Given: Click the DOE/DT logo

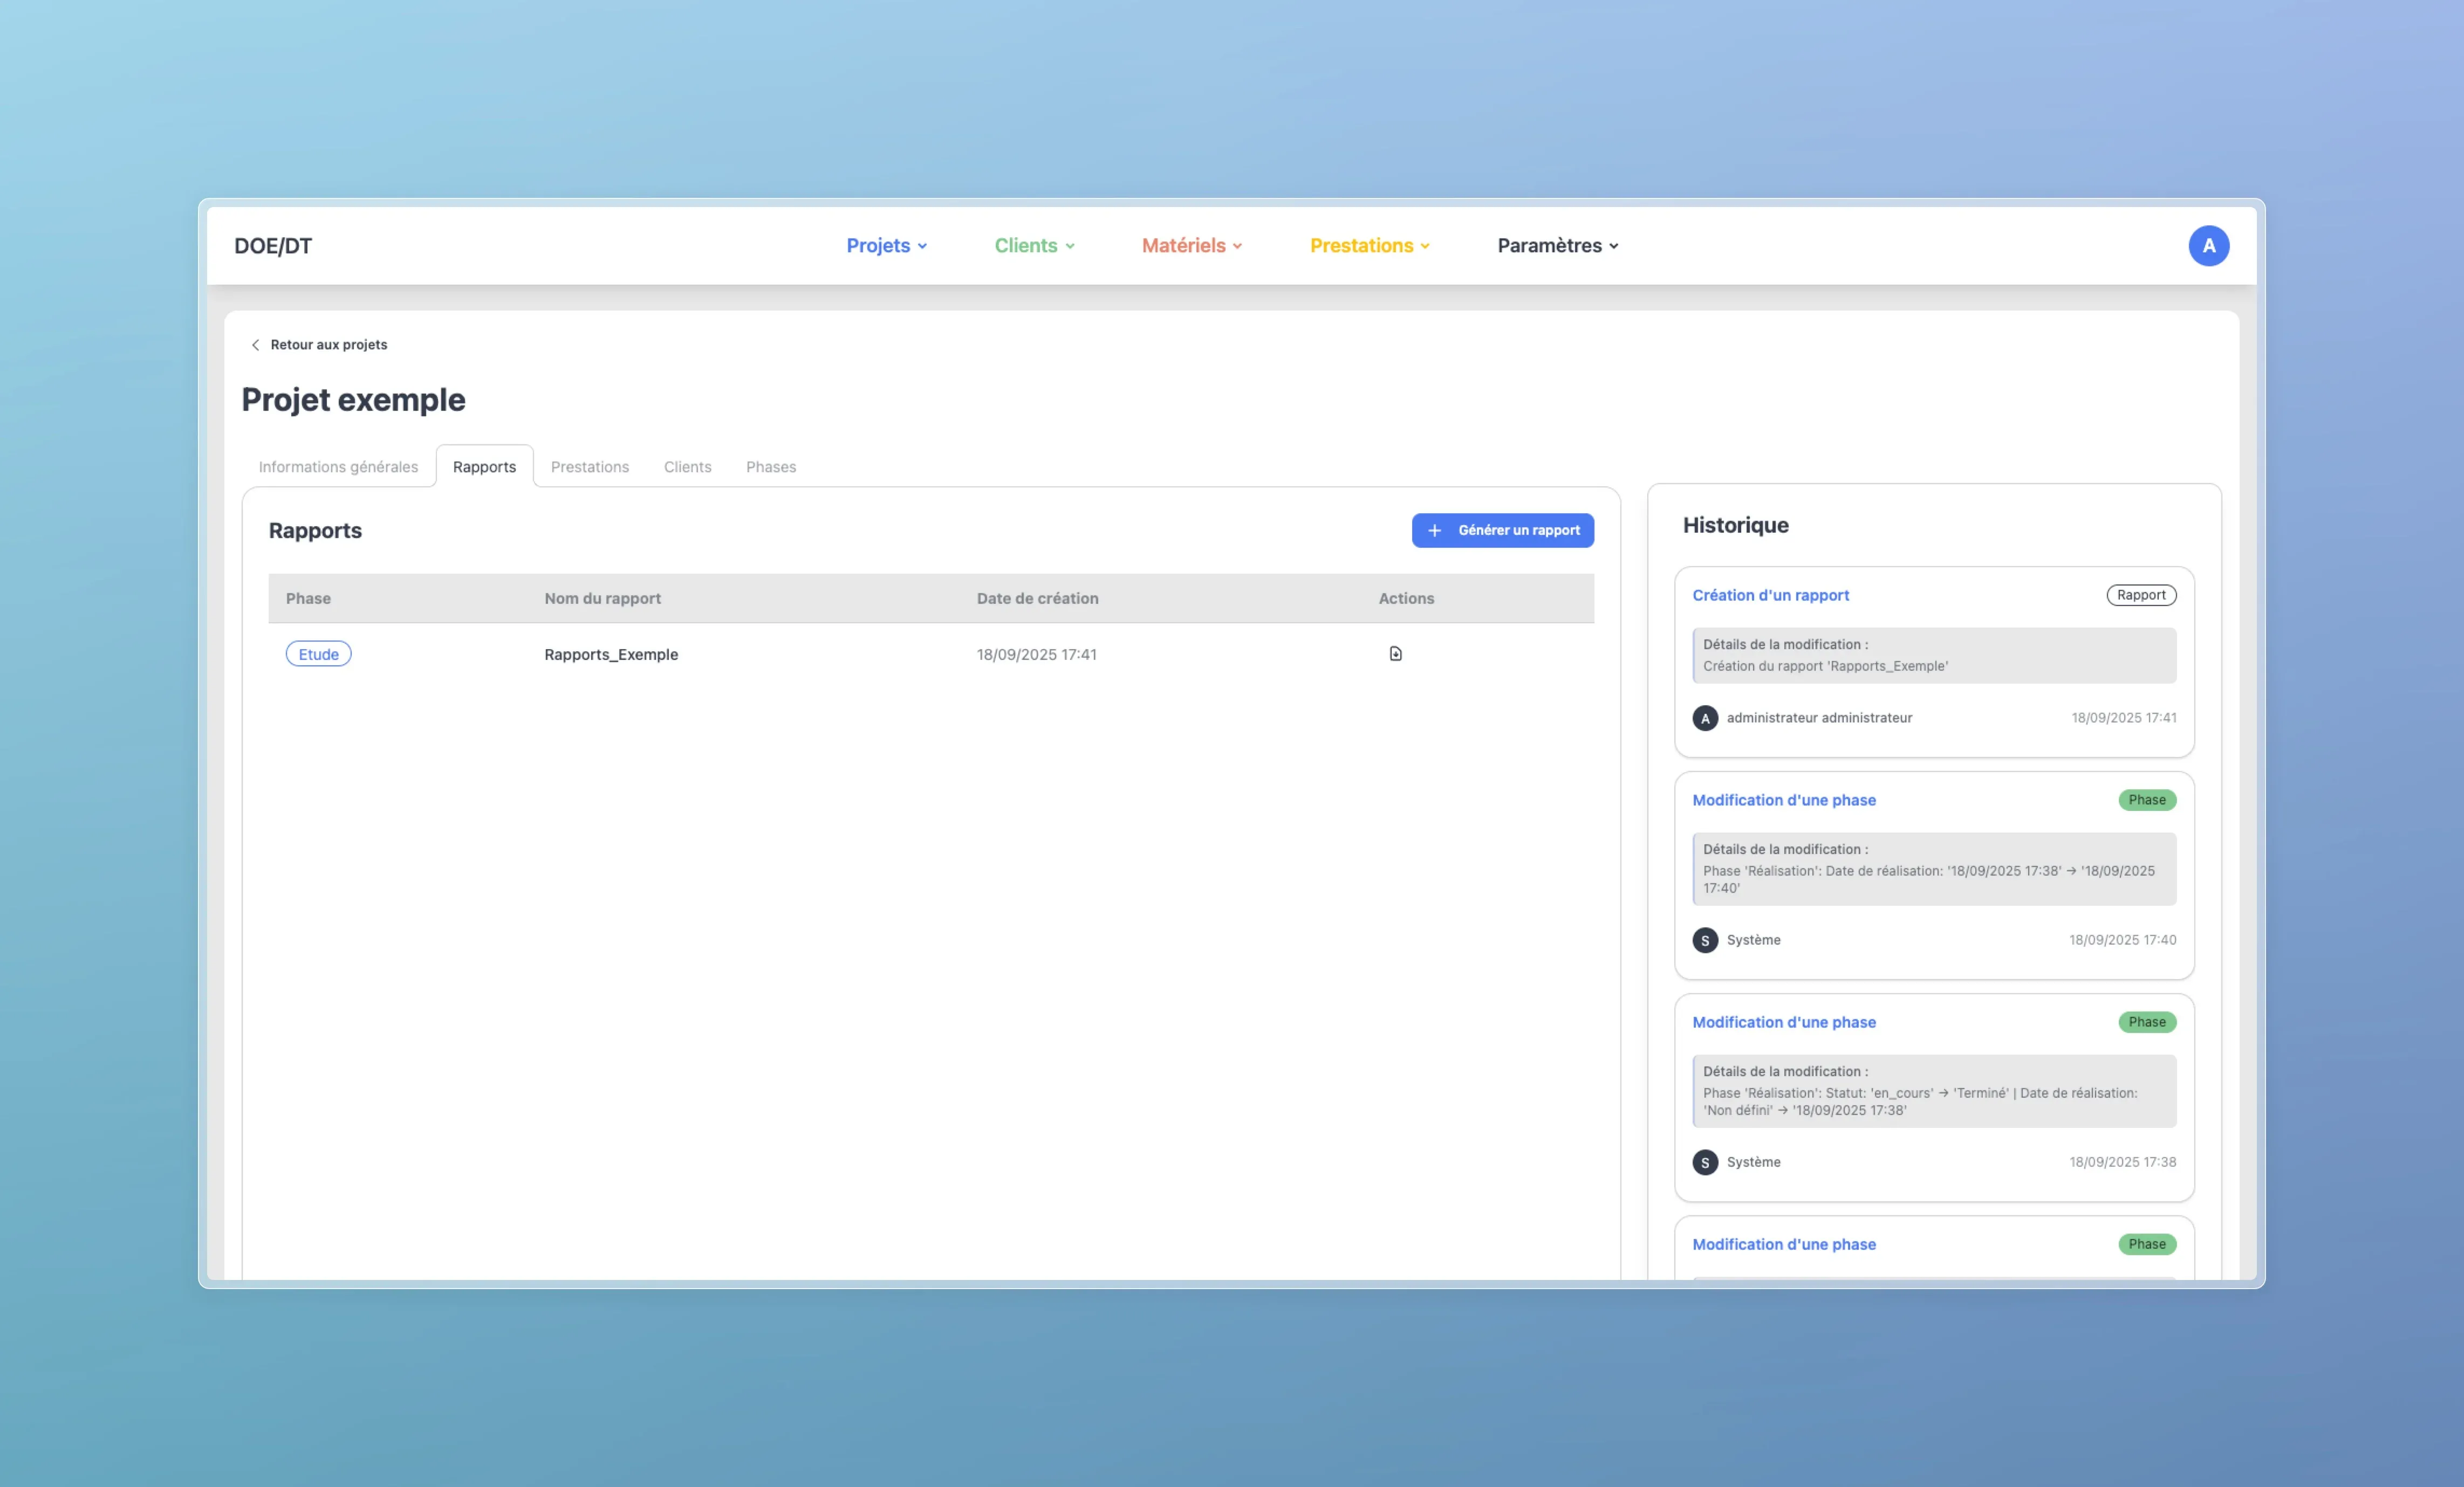Looking at the screenshot, I should (x=273, y=246).
